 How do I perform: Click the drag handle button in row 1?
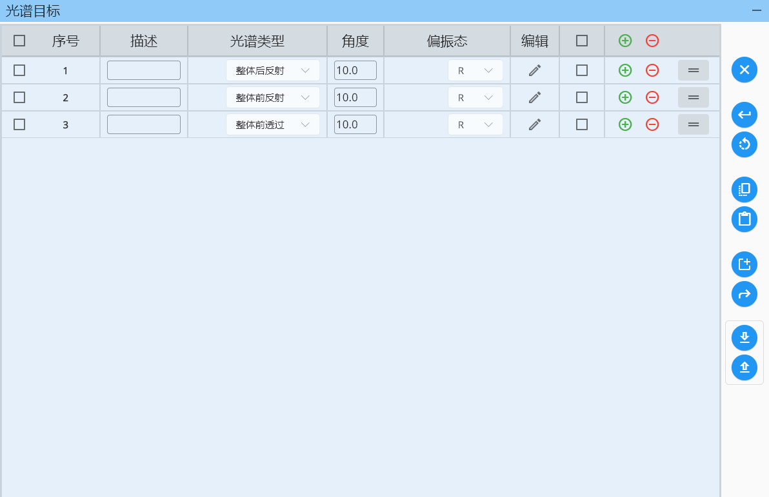pos(693,70)
